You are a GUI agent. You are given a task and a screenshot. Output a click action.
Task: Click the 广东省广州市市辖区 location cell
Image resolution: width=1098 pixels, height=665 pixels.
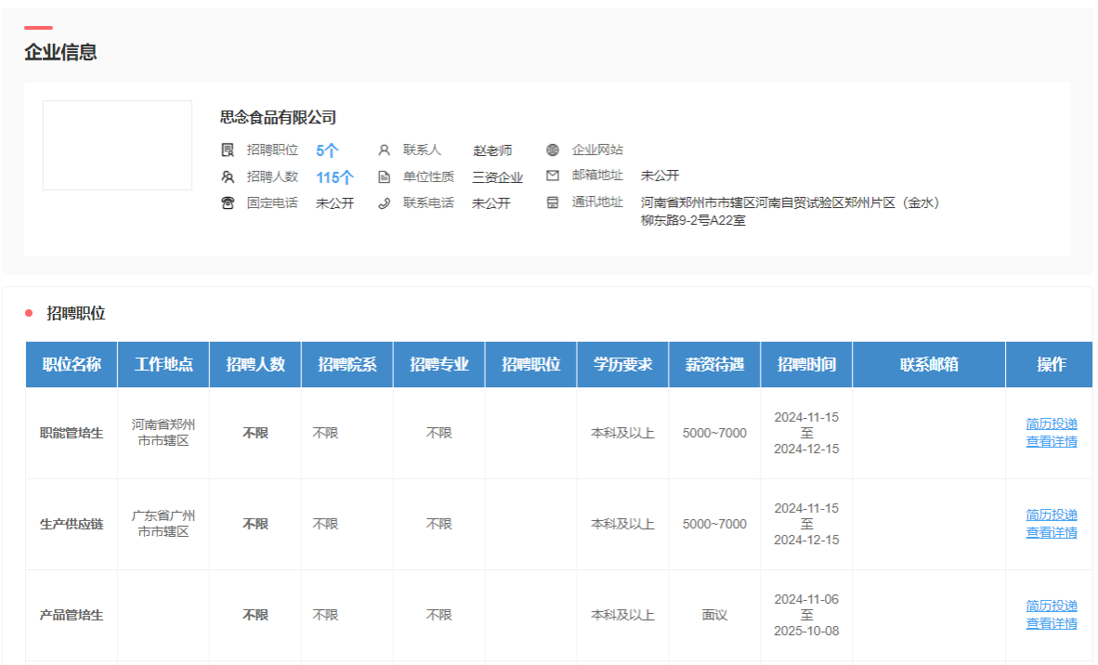tap(163, 524)
